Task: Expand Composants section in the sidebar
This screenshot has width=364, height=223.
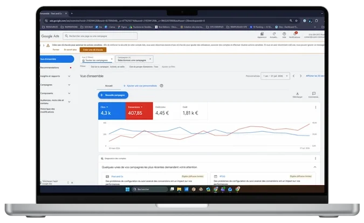Action: pyautogui.click(x=69, y=93)
